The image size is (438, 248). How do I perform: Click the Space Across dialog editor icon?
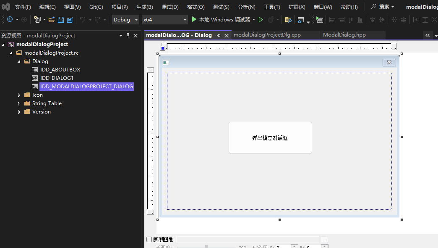(x=394, y=19)
